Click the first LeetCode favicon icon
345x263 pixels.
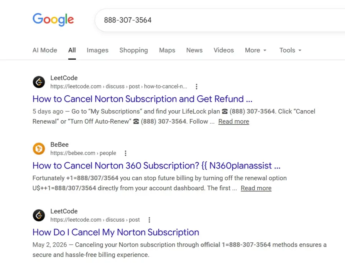(x=39, y=82)
